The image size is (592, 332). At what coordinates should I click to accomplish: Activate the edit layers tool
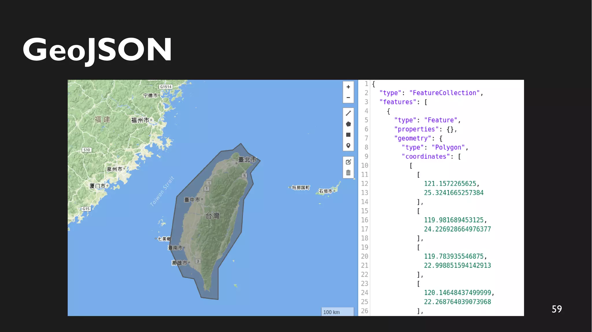click(x=348, y=162)
